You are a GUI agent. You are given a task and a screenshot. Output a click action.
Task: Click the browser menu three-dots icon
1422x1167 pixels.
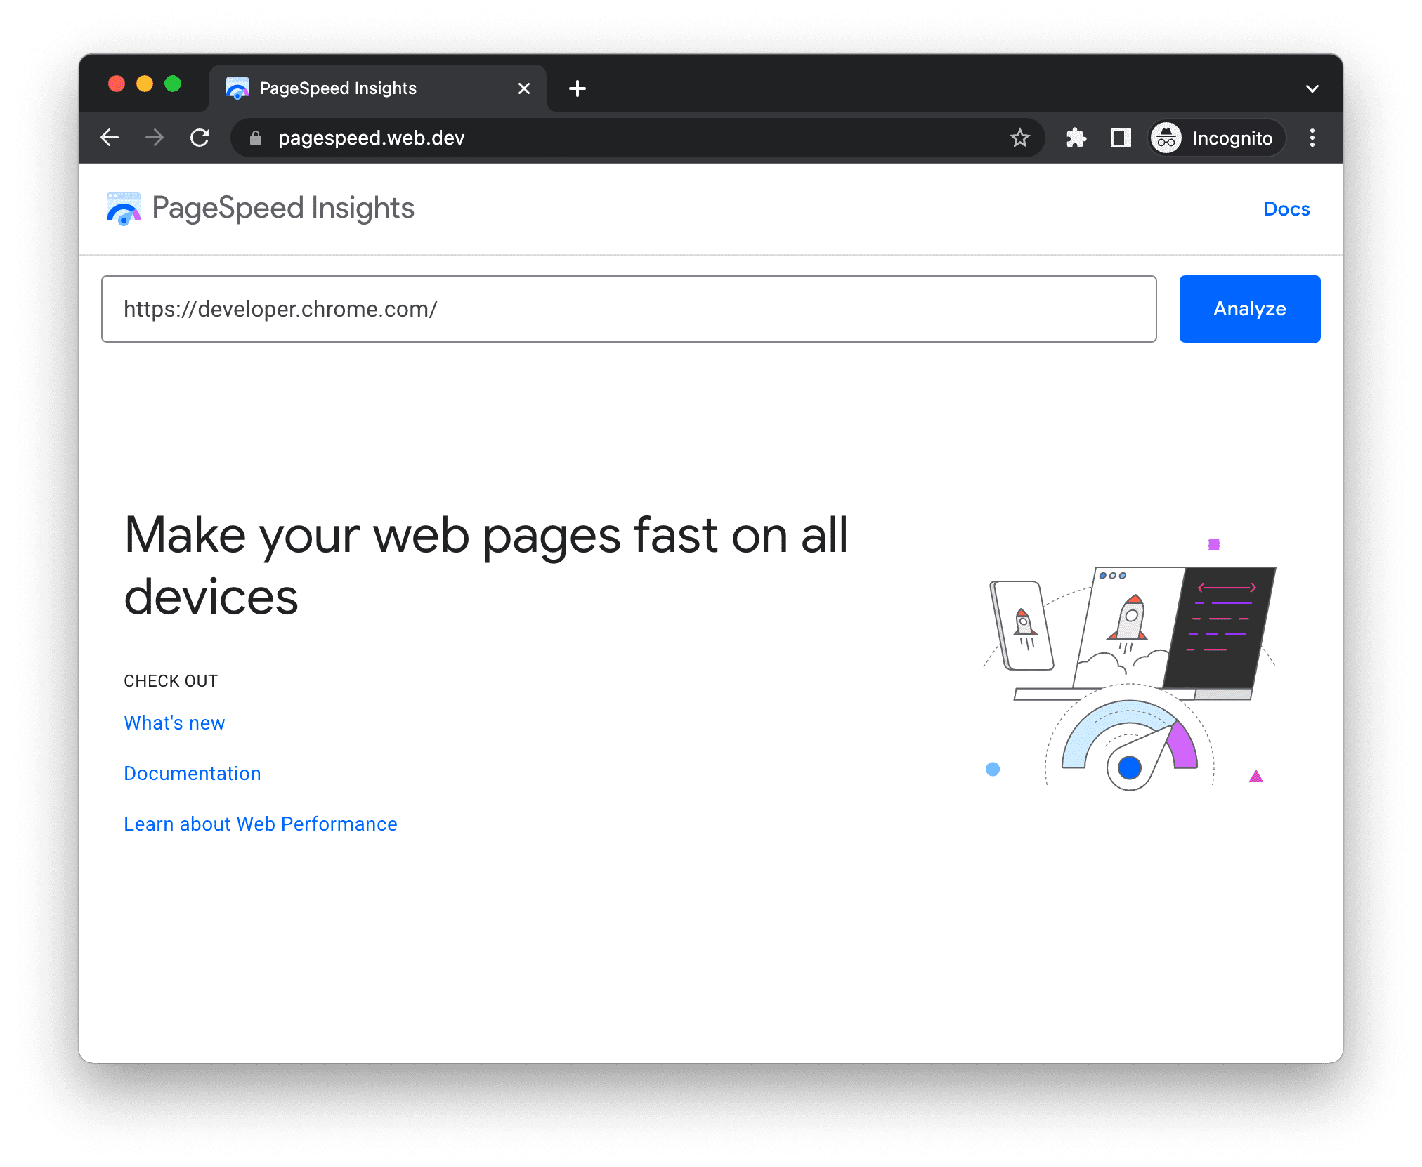coord(1313,139)
